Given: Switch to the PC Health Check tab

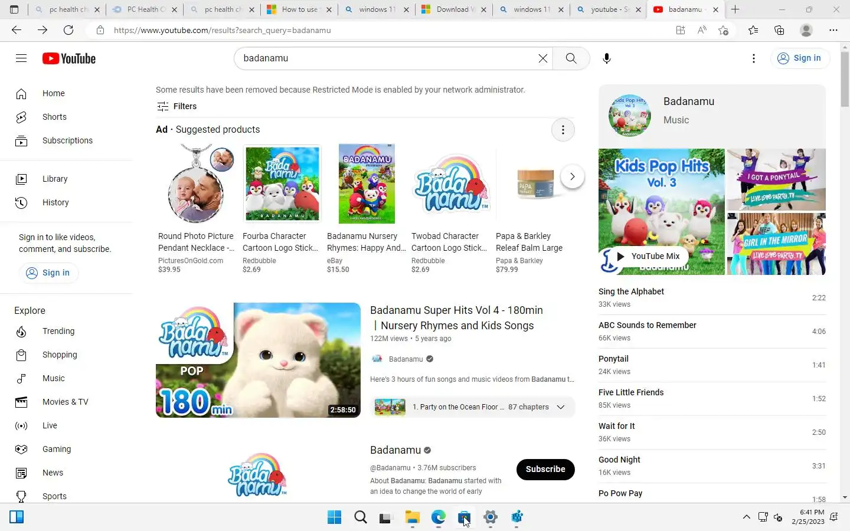Looking at the screenshot, I should tap(146, 9).
